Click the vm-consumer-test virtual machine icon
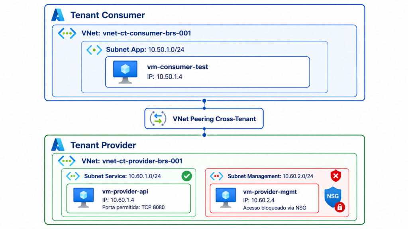Screen dimensions: 408x229 (x=125, y=72)
